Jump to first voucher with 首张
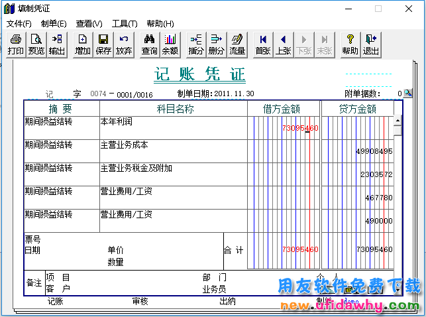The width and height of the screenshot is (426, 317). (263, 44)
